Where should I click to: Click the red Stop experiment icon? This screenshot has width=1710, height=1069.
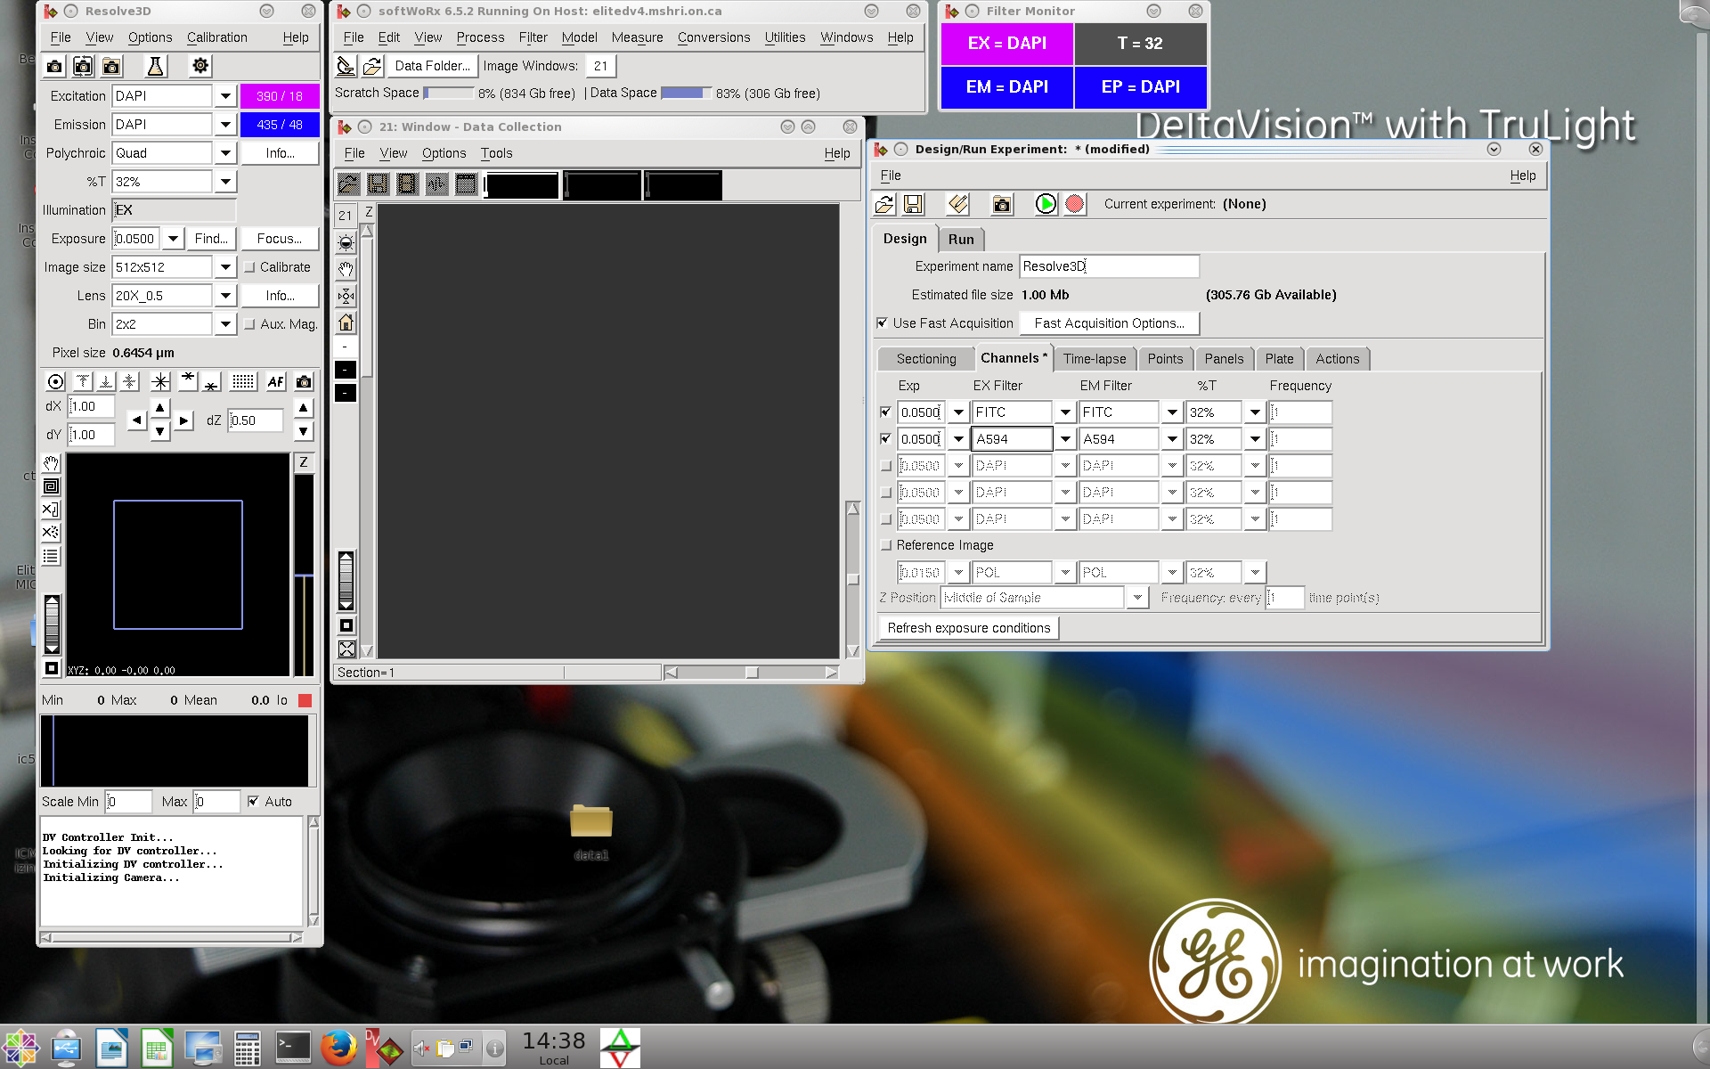tap(1075, 204)
